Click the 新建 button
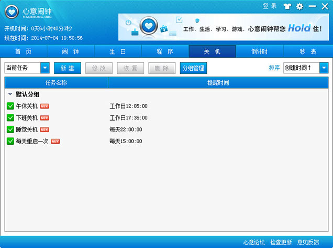Image resolution: width=333 pixels, height=248 pixels. pos(68,68)
